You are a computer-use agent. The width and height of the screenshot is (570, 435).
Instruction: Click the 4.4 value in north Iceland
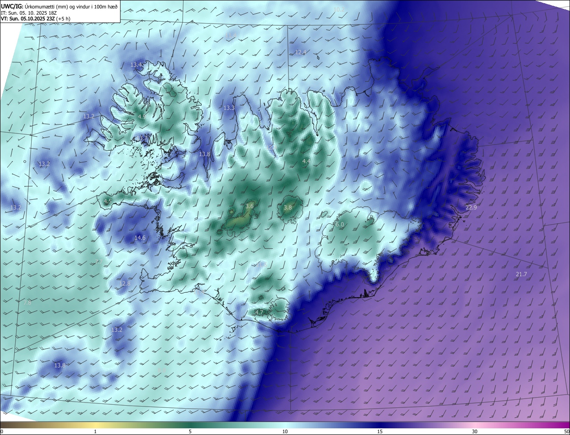click(306, 161)
